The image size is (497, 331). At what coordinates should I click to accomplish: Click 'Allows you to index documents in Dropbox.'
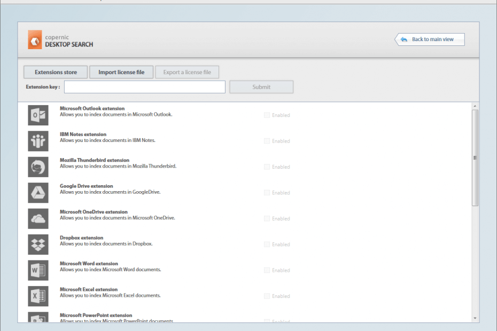click(106, 243)
